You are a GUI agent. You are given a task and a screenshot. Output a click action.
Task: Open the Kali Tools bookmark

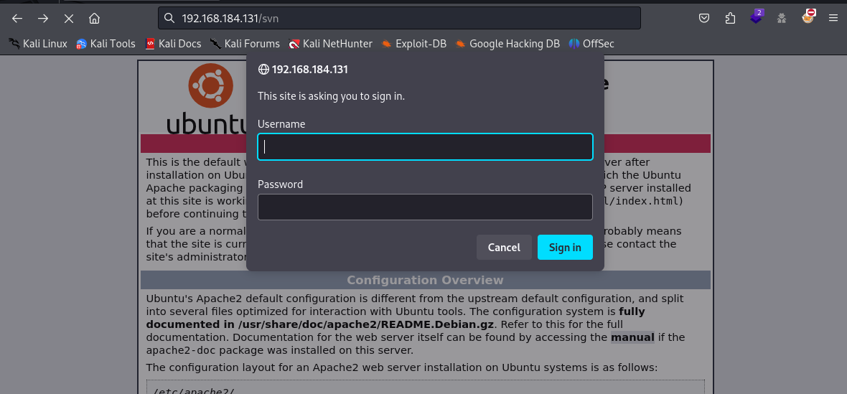[106, 44]
